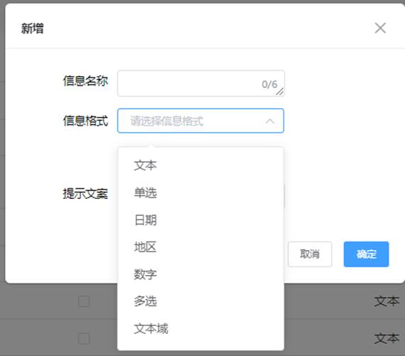Viewport: 405px width, 356px height.
Task: Open the 请选择信息格式 select box
Action: pyautogui.click(x=200, y=121)
